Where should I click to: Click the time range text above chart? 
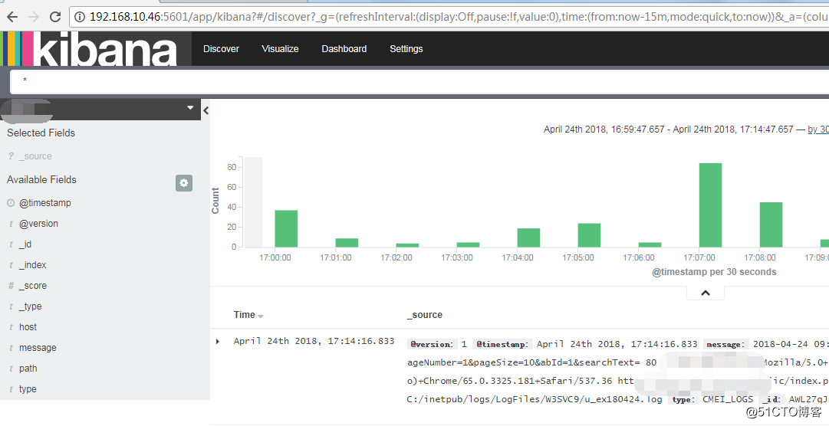(x=668, y=129)
